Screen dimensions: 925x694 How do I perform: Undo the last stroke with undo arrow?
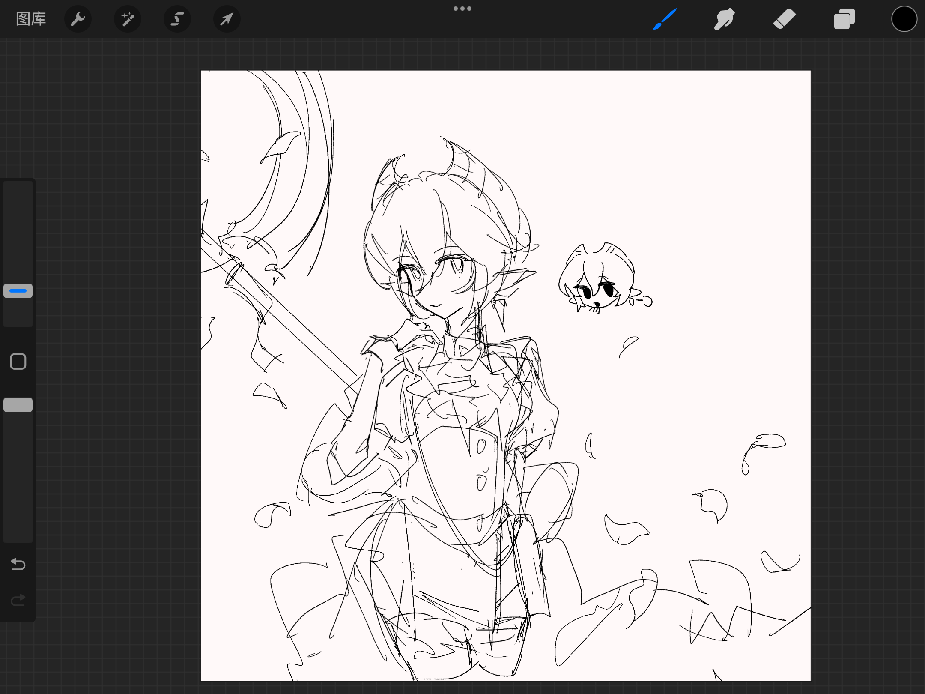coord(18,564)
